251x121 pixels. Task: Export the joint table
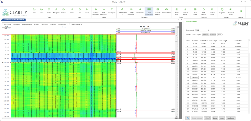[215, 118]
